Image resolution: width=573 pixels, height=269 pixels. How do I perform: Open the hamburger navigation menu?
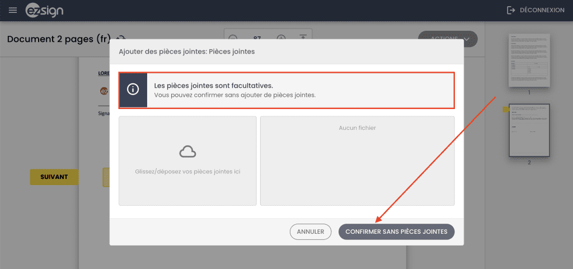coord(13,11)
